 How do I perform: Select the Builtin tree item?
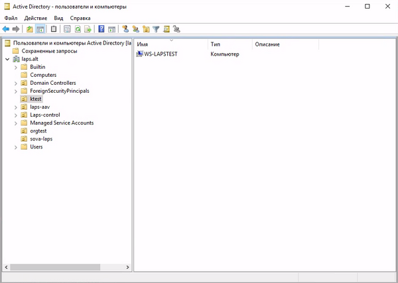pyautogui.click(x=38, y=67)
